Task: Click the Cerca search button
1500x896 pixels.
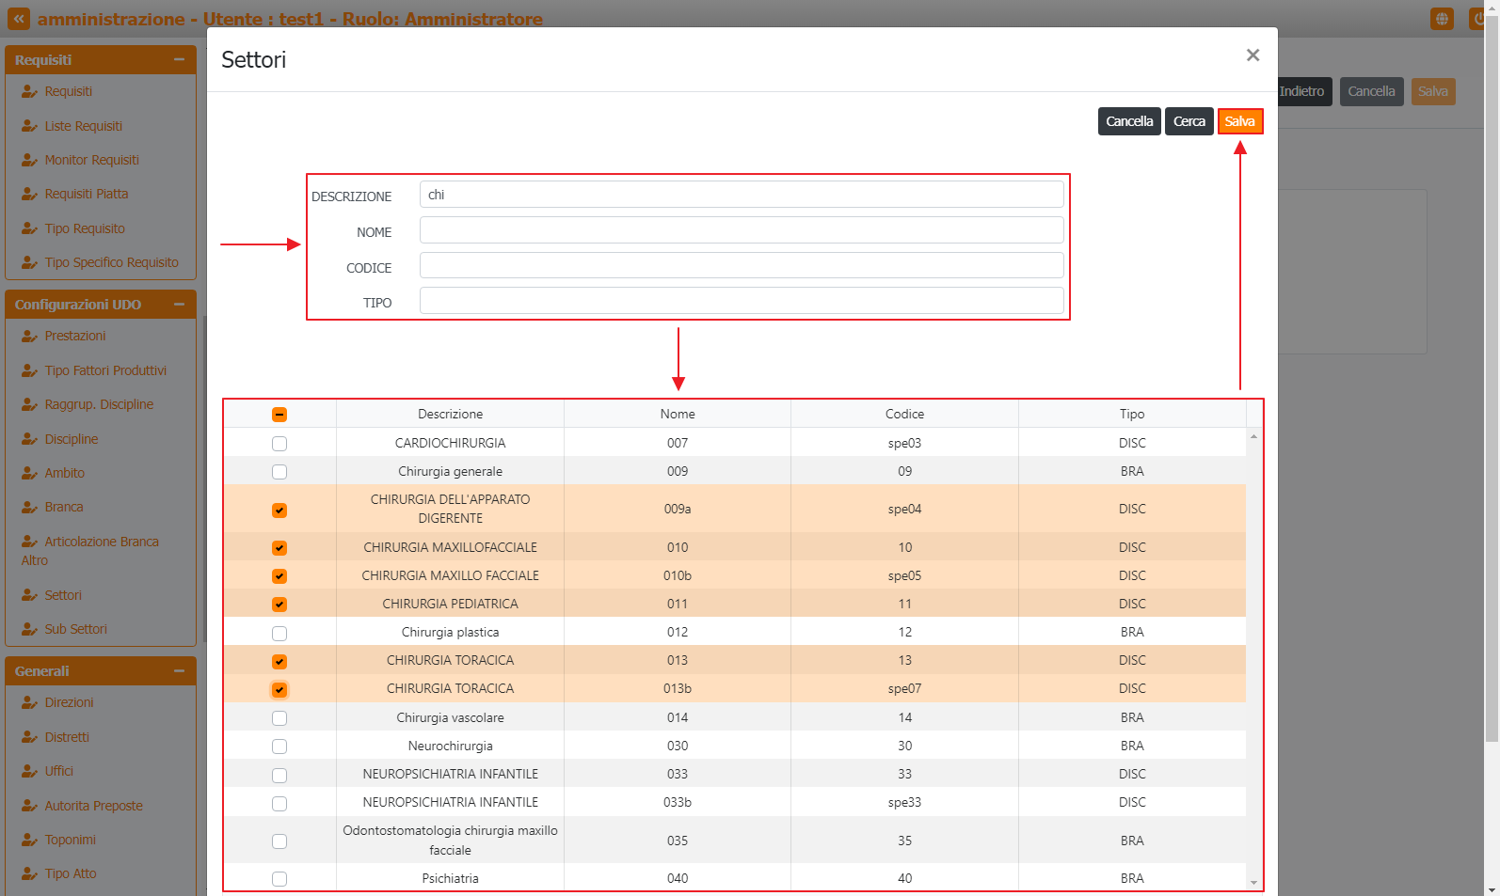Action: (x=1189, y=121)
